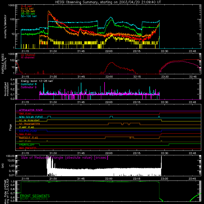Image resolution: width=204 pixels, height=204 pixels.
Task: Select the blue ECLIPSE FLAG label
Action: 28,131
